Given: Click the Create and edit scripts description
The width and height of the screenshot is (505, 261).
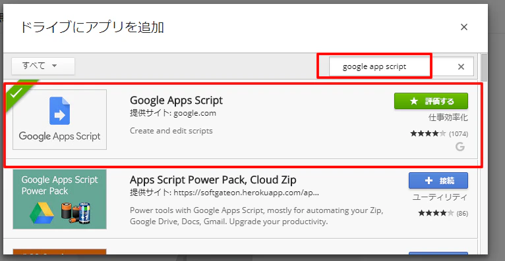Looking at the screenshot, I should [171, 131].
